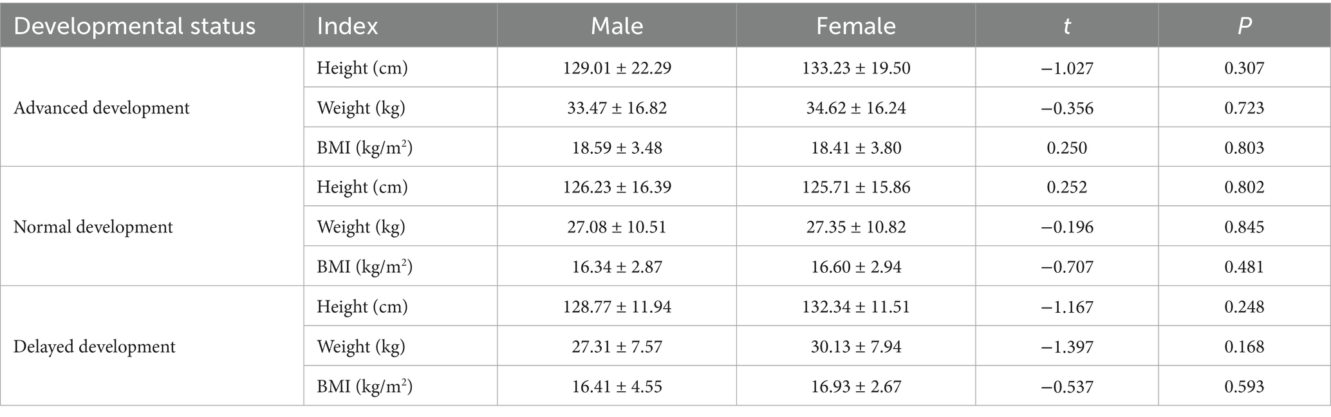Click the italic P column header
Viewport: 1331px width, 417px height.
pos(1244,26)
